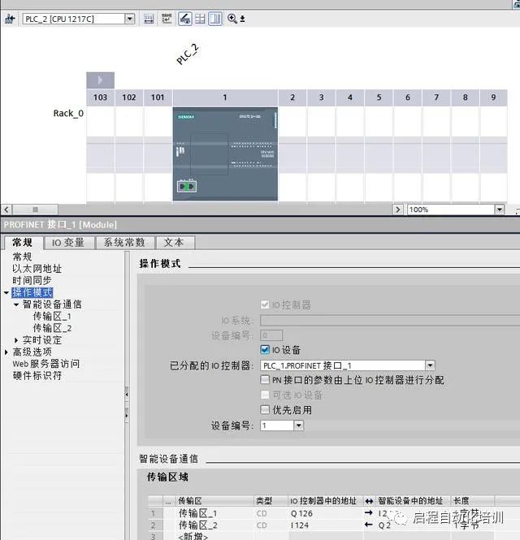Enable PN 接口的参数由上位 IO 控制器进行分配 checkbox

[x=265, y=380]
